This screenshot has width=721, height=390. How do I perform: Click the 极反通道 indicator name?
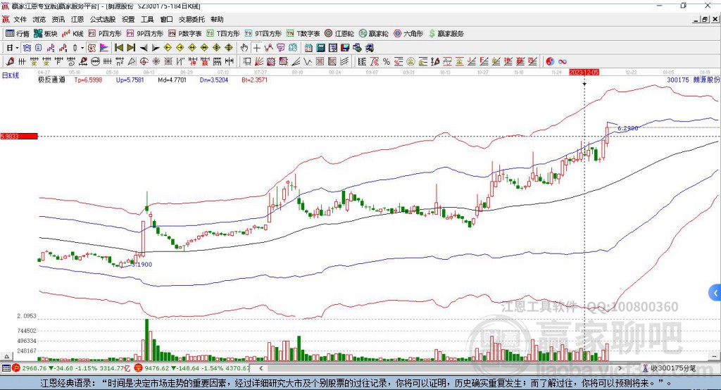[x=51, y=80]
